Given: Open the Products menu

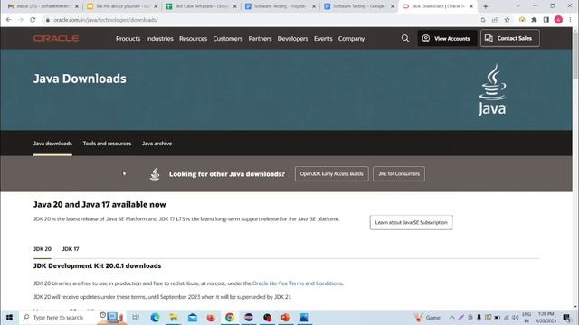Looking at the screenshot, I should coord(128,38).
